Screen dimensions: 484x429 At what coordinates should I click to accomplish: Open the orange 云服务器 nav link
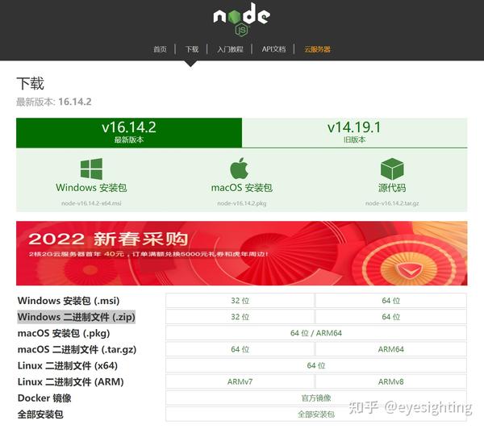pyautogui.click(x=317, y=49)
